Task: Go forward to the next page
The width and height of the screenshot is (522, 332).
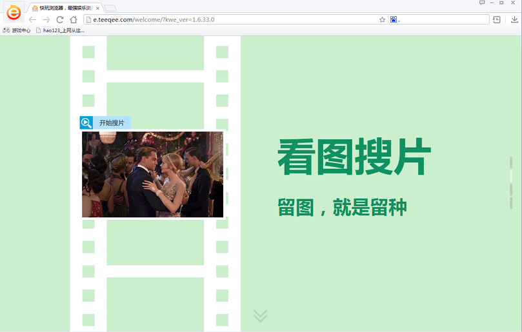Action: click(x=46, y=19)
